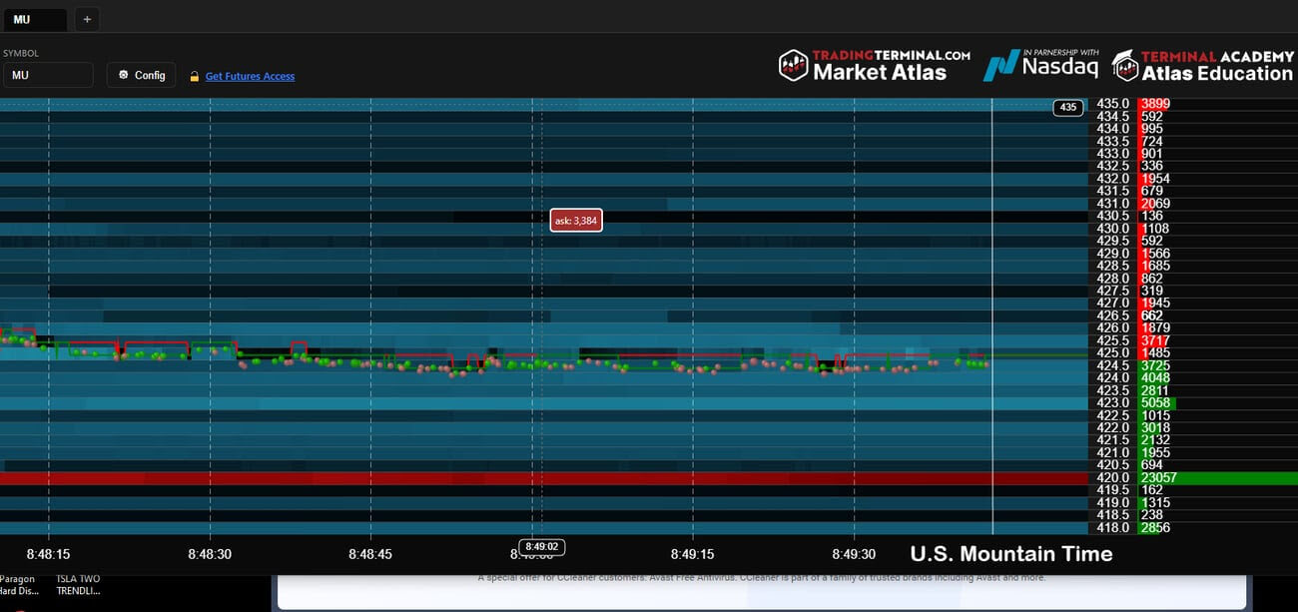Click the U.S. Mountain Time label
The height and width of the screenshot is (612, 1298).
pos(1010,553)
